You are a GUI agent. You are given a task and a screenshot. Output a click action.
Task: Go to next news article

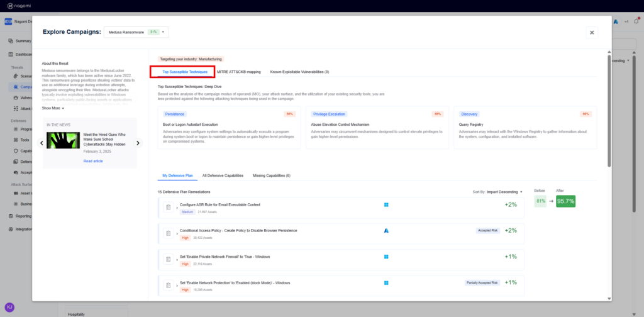[138, 143]
